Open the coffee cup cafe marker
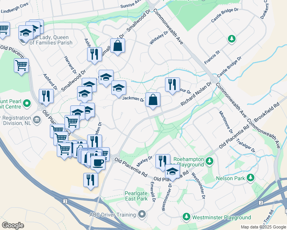This screenshot has width=287, height=230. click(98, 164)
